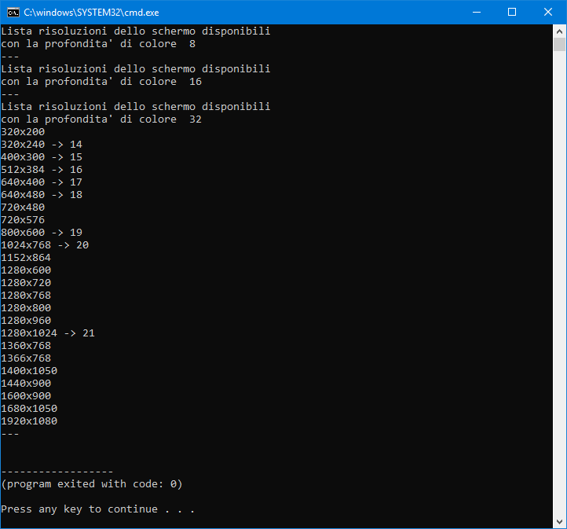Click the vertical scrollbar thumb
Viewport: 567px width, 529px height.
click(559, 44)
